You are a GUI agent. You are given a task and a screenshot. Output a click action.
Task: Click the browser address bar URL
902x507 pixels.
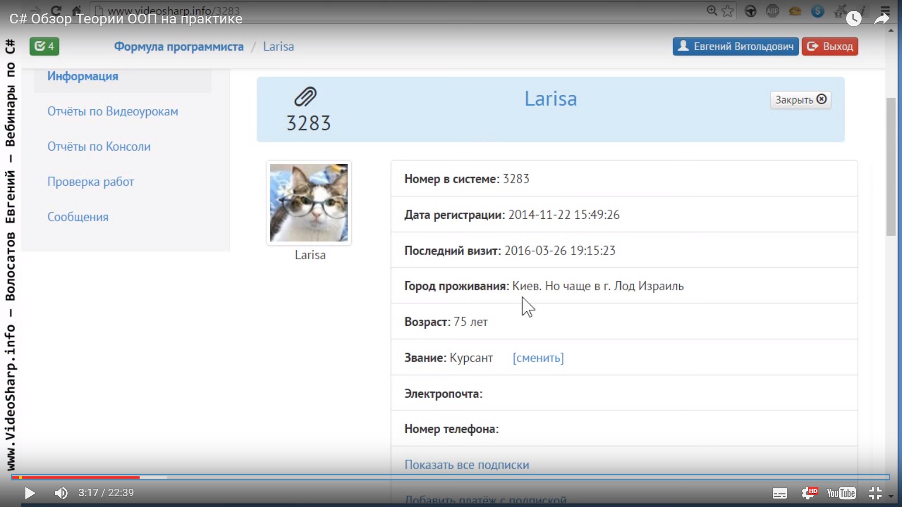[174, 10]
